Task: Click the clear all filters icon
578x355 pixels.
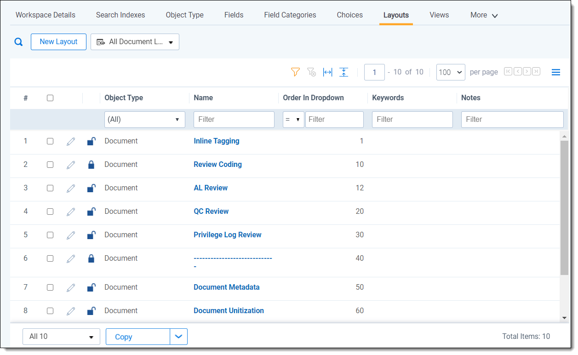Action: click(x=311, y=72)
